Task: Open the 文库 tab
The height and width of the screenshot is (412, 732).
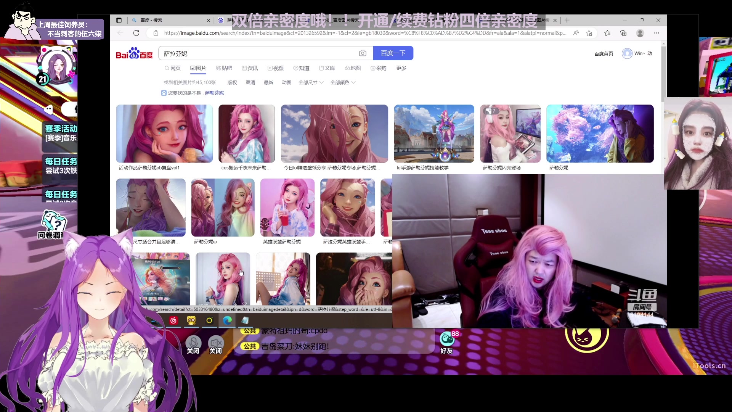Action: [x=327, y=68]
